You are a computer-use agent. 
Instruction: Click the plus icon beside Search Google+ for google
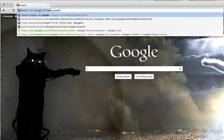[19, 15]
